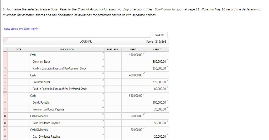Image resolution: width=269 pixels, height=140 pixels.
Task: Select row number 12 marker
Action: [5, 130]
